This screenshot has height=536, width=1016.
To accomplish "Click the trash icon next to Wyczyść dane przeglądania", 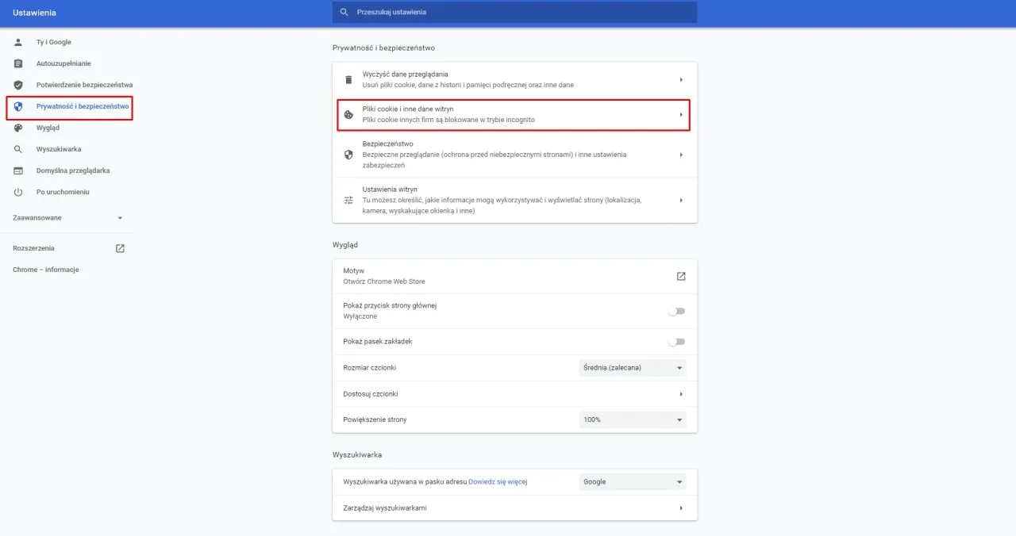I will 348,78.
